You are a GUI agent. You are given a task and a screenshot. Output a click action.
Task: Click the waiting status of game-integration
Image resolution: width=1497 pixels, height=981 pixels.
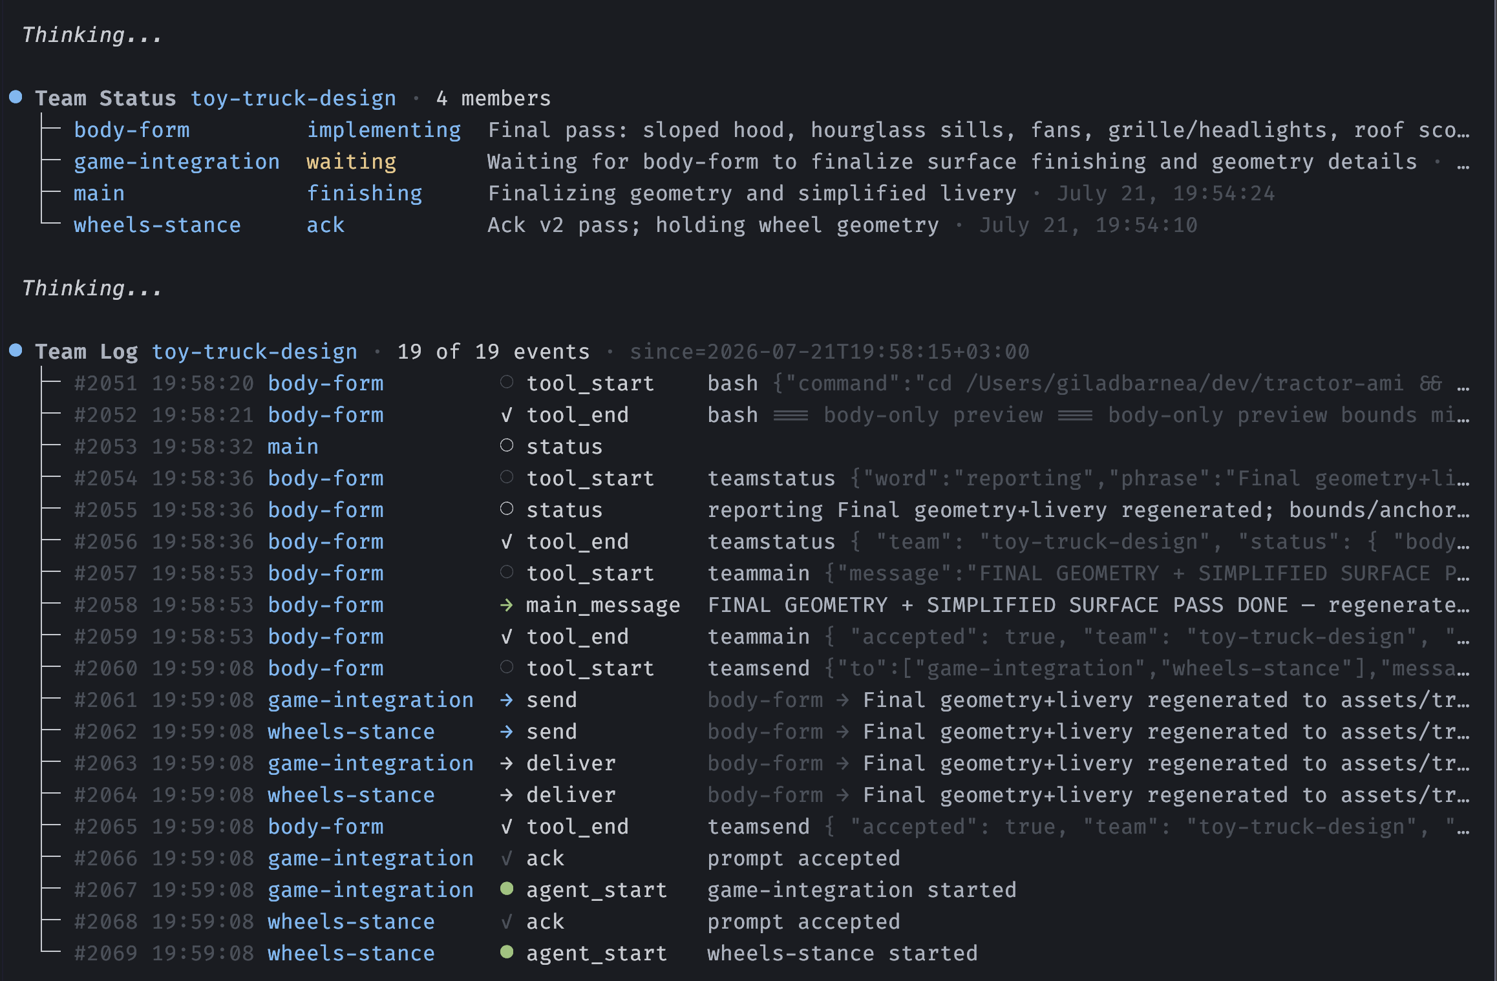[x=352, y=162]
